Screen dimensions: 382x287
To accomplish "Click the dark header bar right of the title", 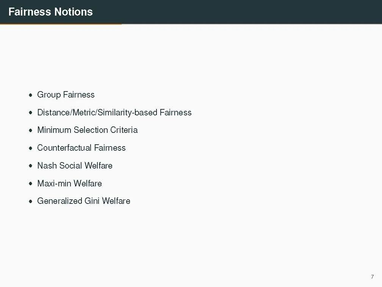I will coord(237,12).
